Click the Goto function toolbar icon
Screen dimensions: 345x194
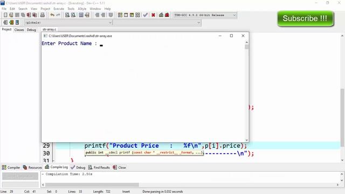(x=81, y=15)
